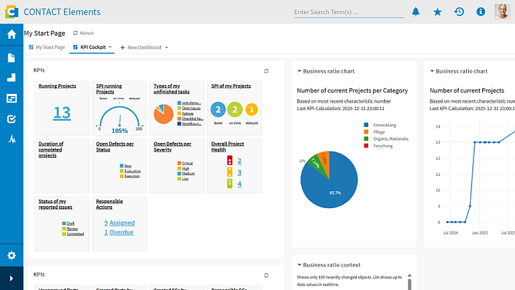This screenshot has width=515, height=290.
Task: Reload the first KPIs panel
Action: [x=266, y=71]
